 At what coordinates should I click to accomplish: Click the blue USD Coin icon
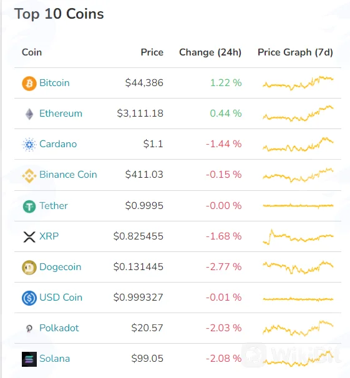point(29,298)
